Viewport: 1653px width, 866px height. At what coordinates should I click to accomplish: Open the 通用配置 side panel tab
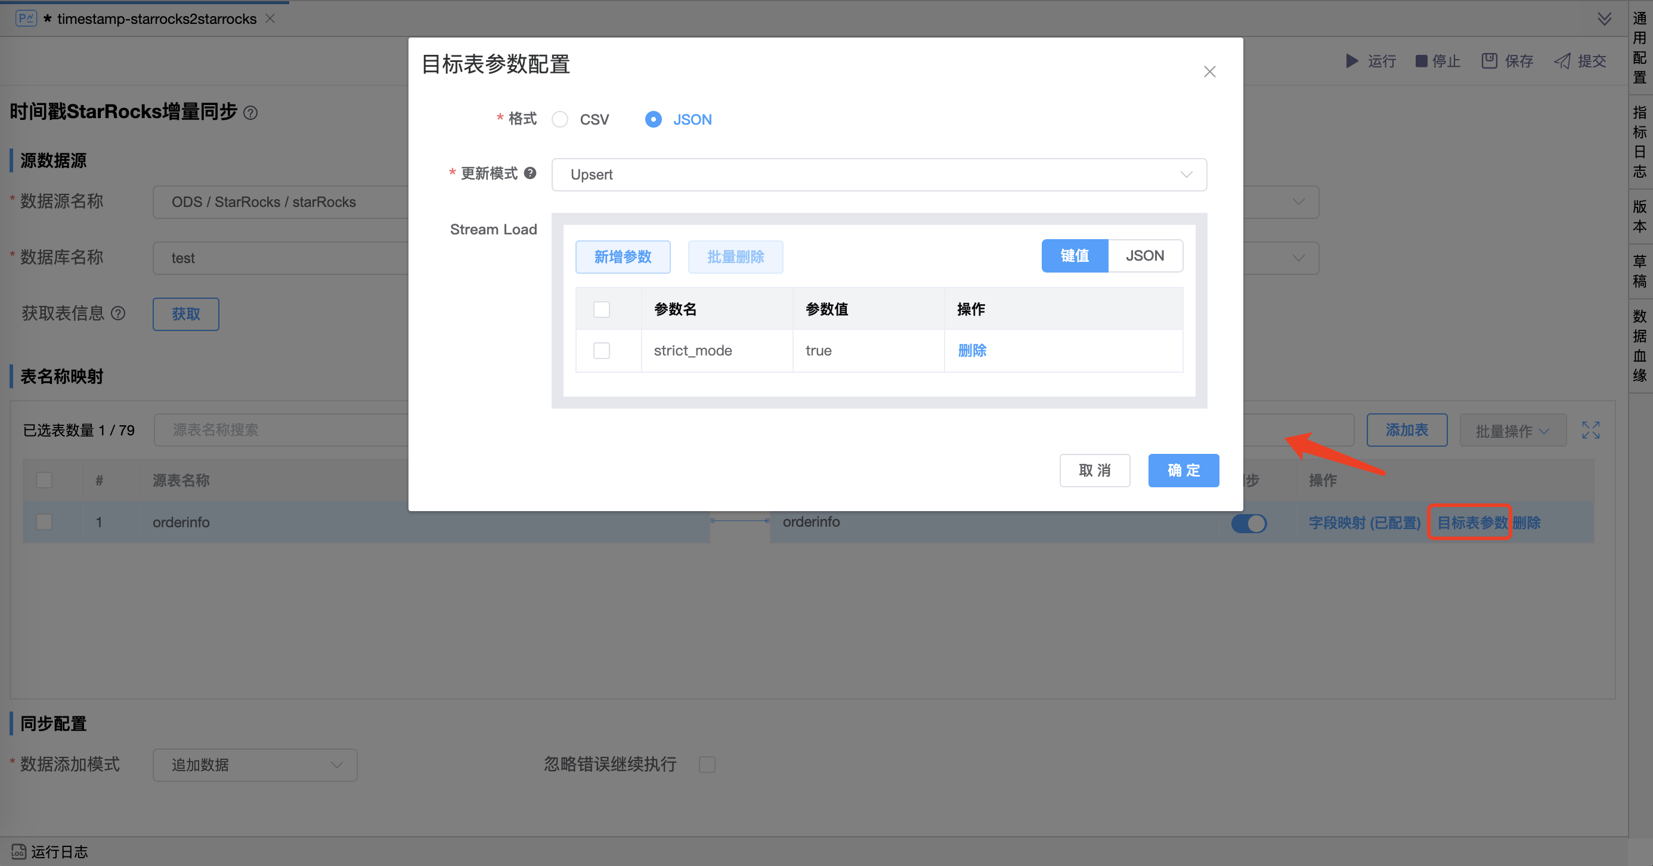1639,48
